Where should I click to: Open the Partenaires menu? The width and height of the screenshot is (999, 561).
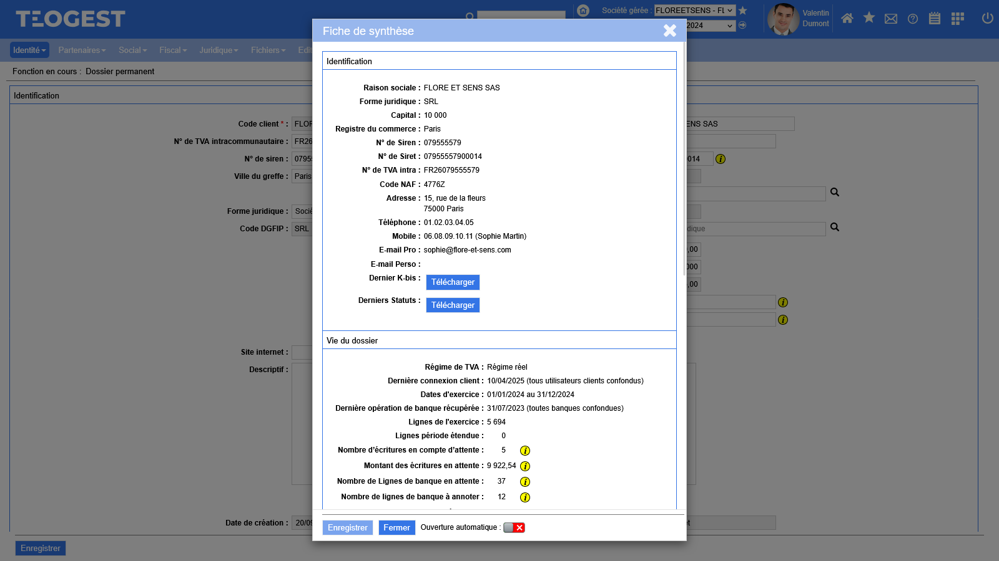click(x=82, y=50)
